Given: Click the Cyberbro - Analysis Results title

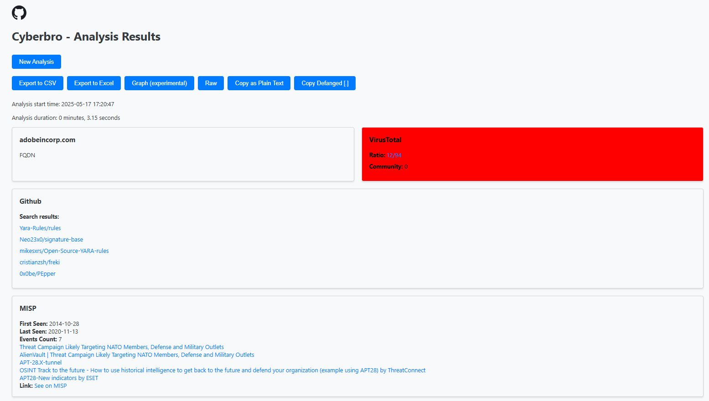Looking at the screenshot, I should click(x=86, y=37).
